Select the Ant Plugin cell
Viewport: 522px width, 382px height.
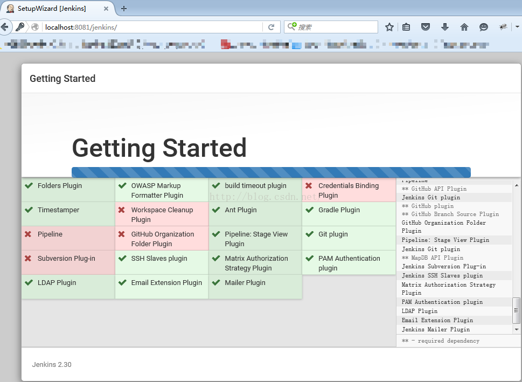pyautogui.click(x=255, y=214)
